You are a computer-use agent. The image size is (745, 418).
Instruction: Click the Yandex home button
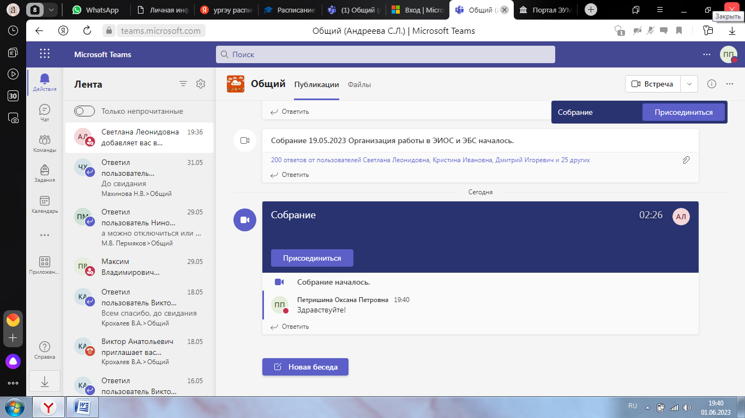point(63,30)
